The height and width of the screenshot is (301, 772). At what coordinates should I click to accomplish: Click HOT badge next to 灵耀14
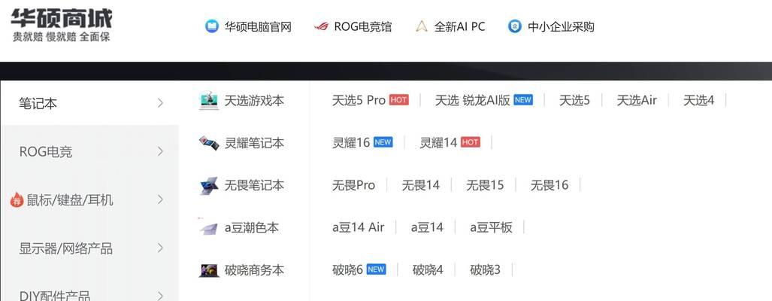tap(471, 142)
